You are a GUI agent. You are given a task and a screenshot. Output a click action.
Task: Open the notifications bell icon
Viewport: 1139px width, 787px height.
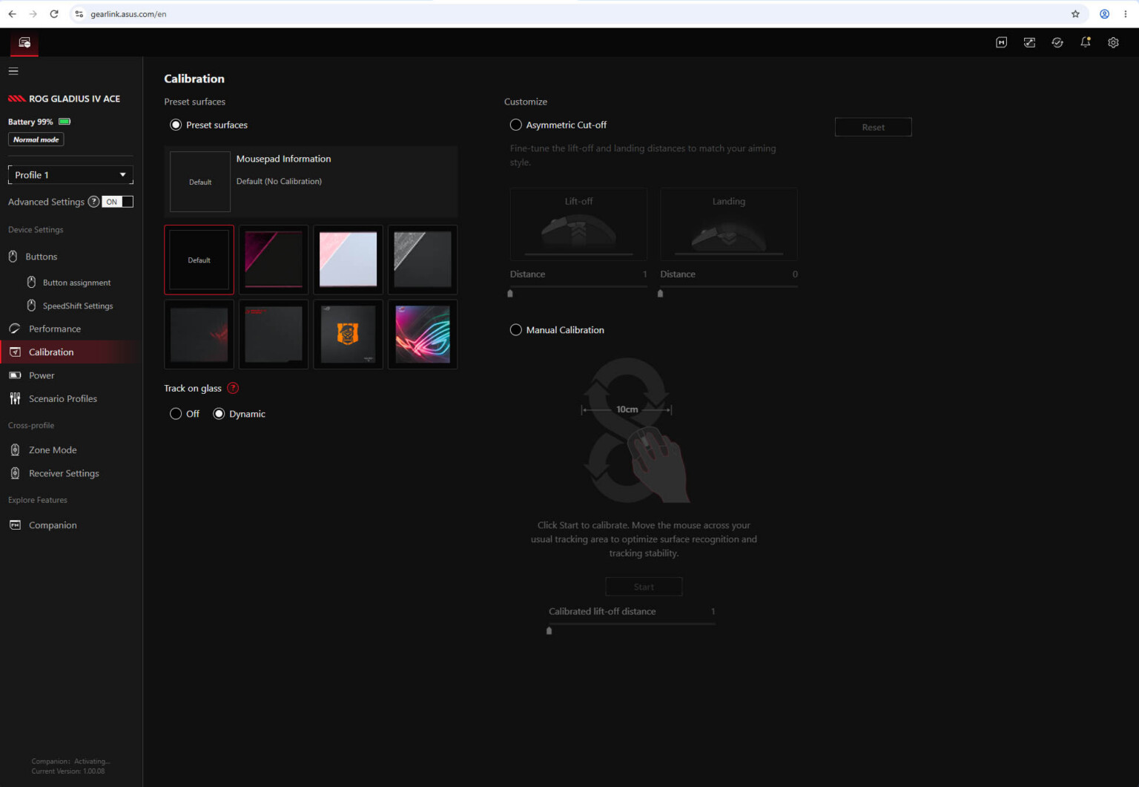[x=1086, y=43]
